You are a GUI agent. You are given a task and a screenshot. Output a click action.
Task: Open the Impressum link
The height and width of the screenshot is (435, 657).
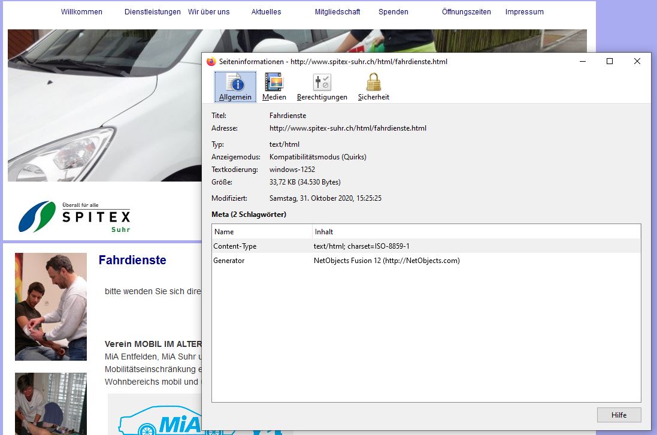[x=524, y=12]
